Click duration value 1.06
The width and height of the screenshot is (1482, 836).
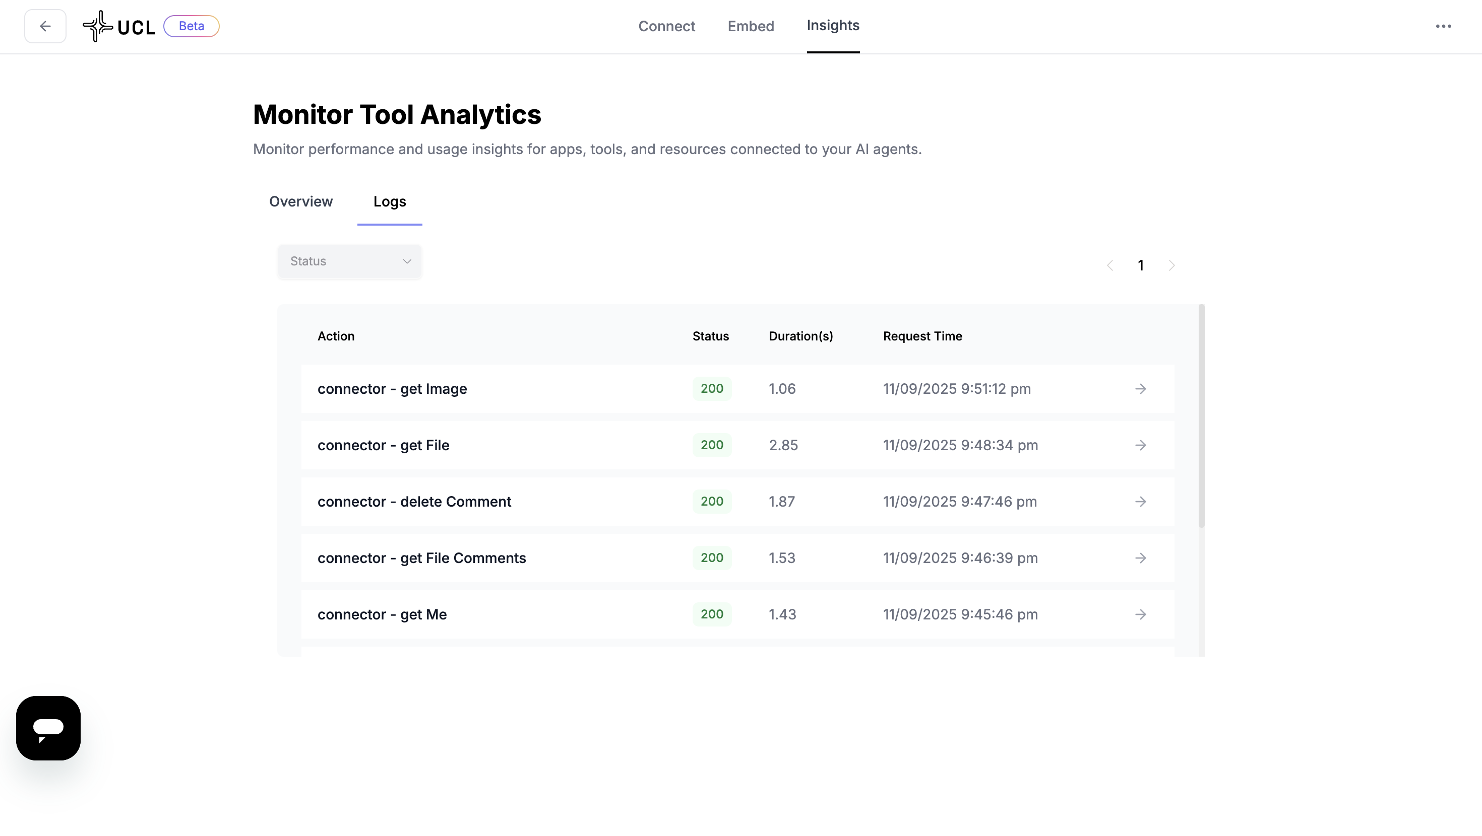(782, 389)
